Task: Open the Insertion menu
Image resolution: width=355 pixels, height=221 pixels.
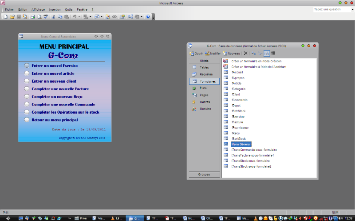Action: pos(55,9)
